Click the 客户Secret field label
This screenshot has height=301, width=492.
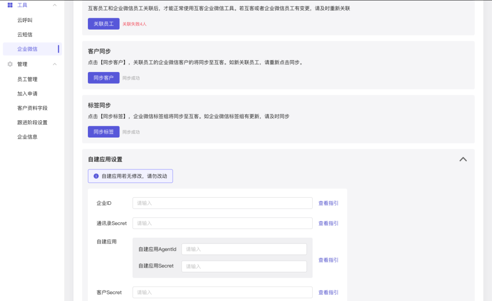point(109,292)
